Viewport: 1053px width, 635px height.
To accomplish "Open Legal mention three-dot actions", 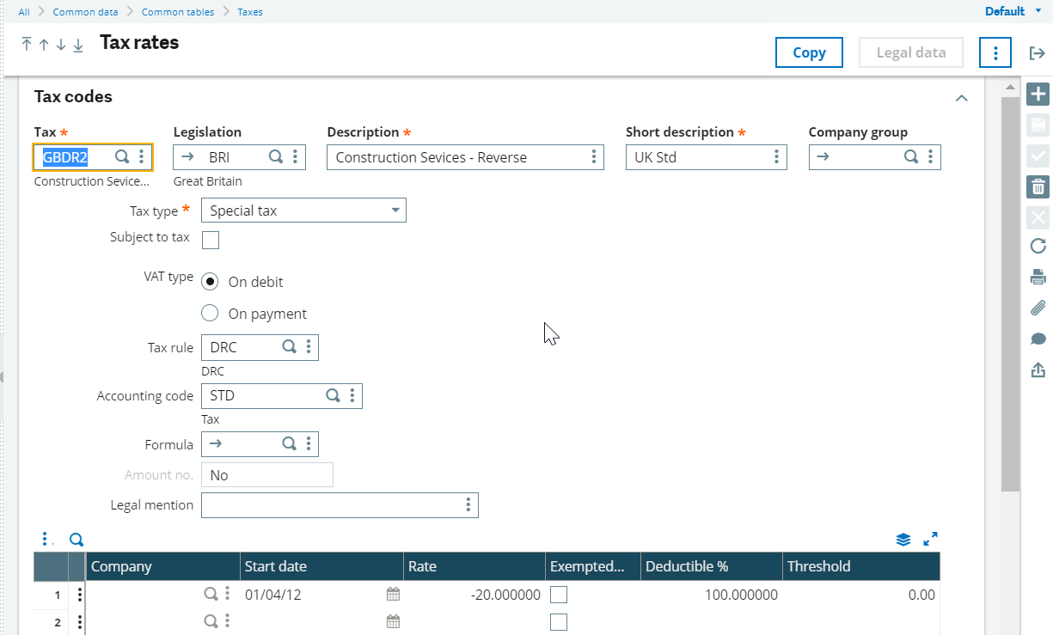I will [x=468, y=504].
